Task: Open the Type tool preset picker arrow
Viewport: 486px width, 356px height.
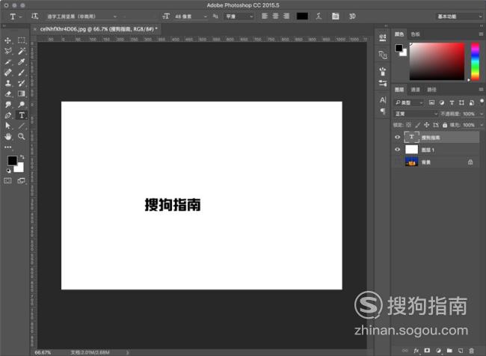Action: coord(21,16)
